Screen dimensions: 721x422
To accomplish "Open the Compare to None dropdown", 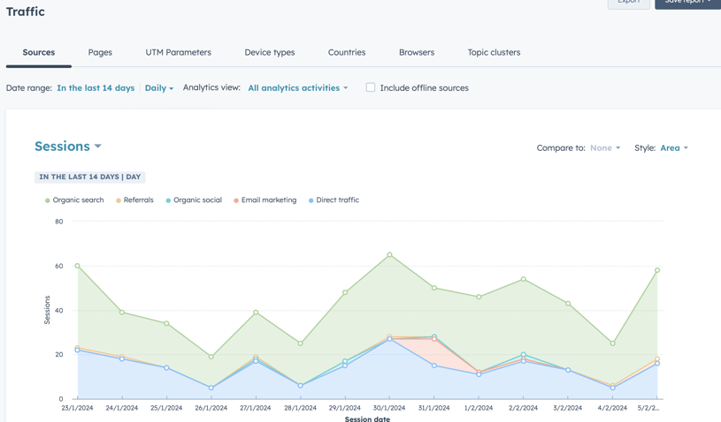I will click(605, 147).
